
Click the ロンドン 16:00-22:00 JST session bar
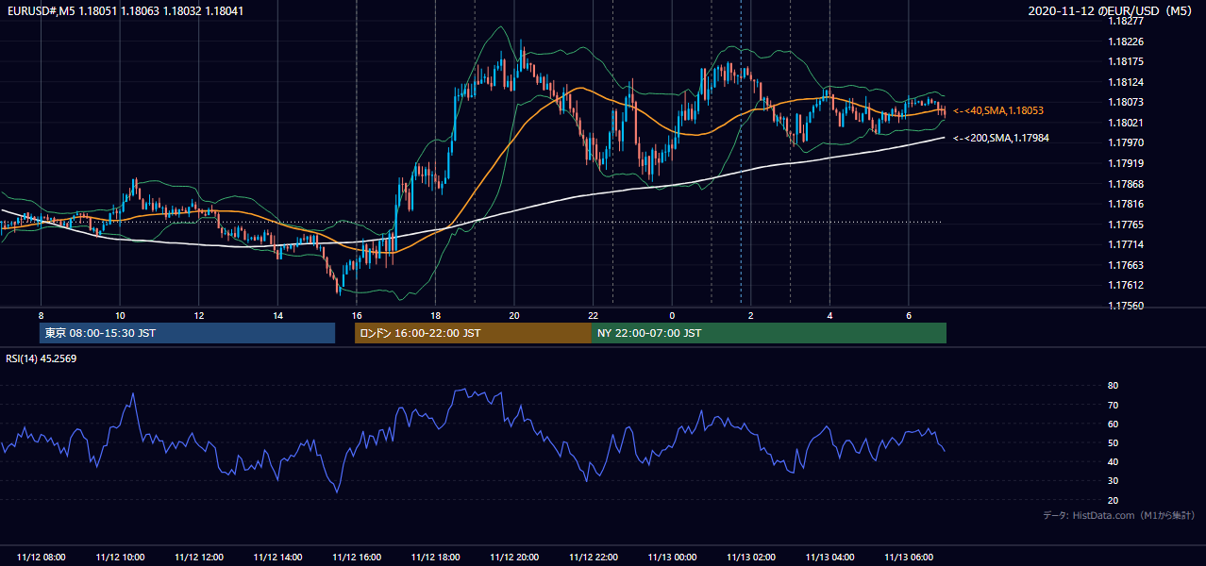tap(473, 333)
